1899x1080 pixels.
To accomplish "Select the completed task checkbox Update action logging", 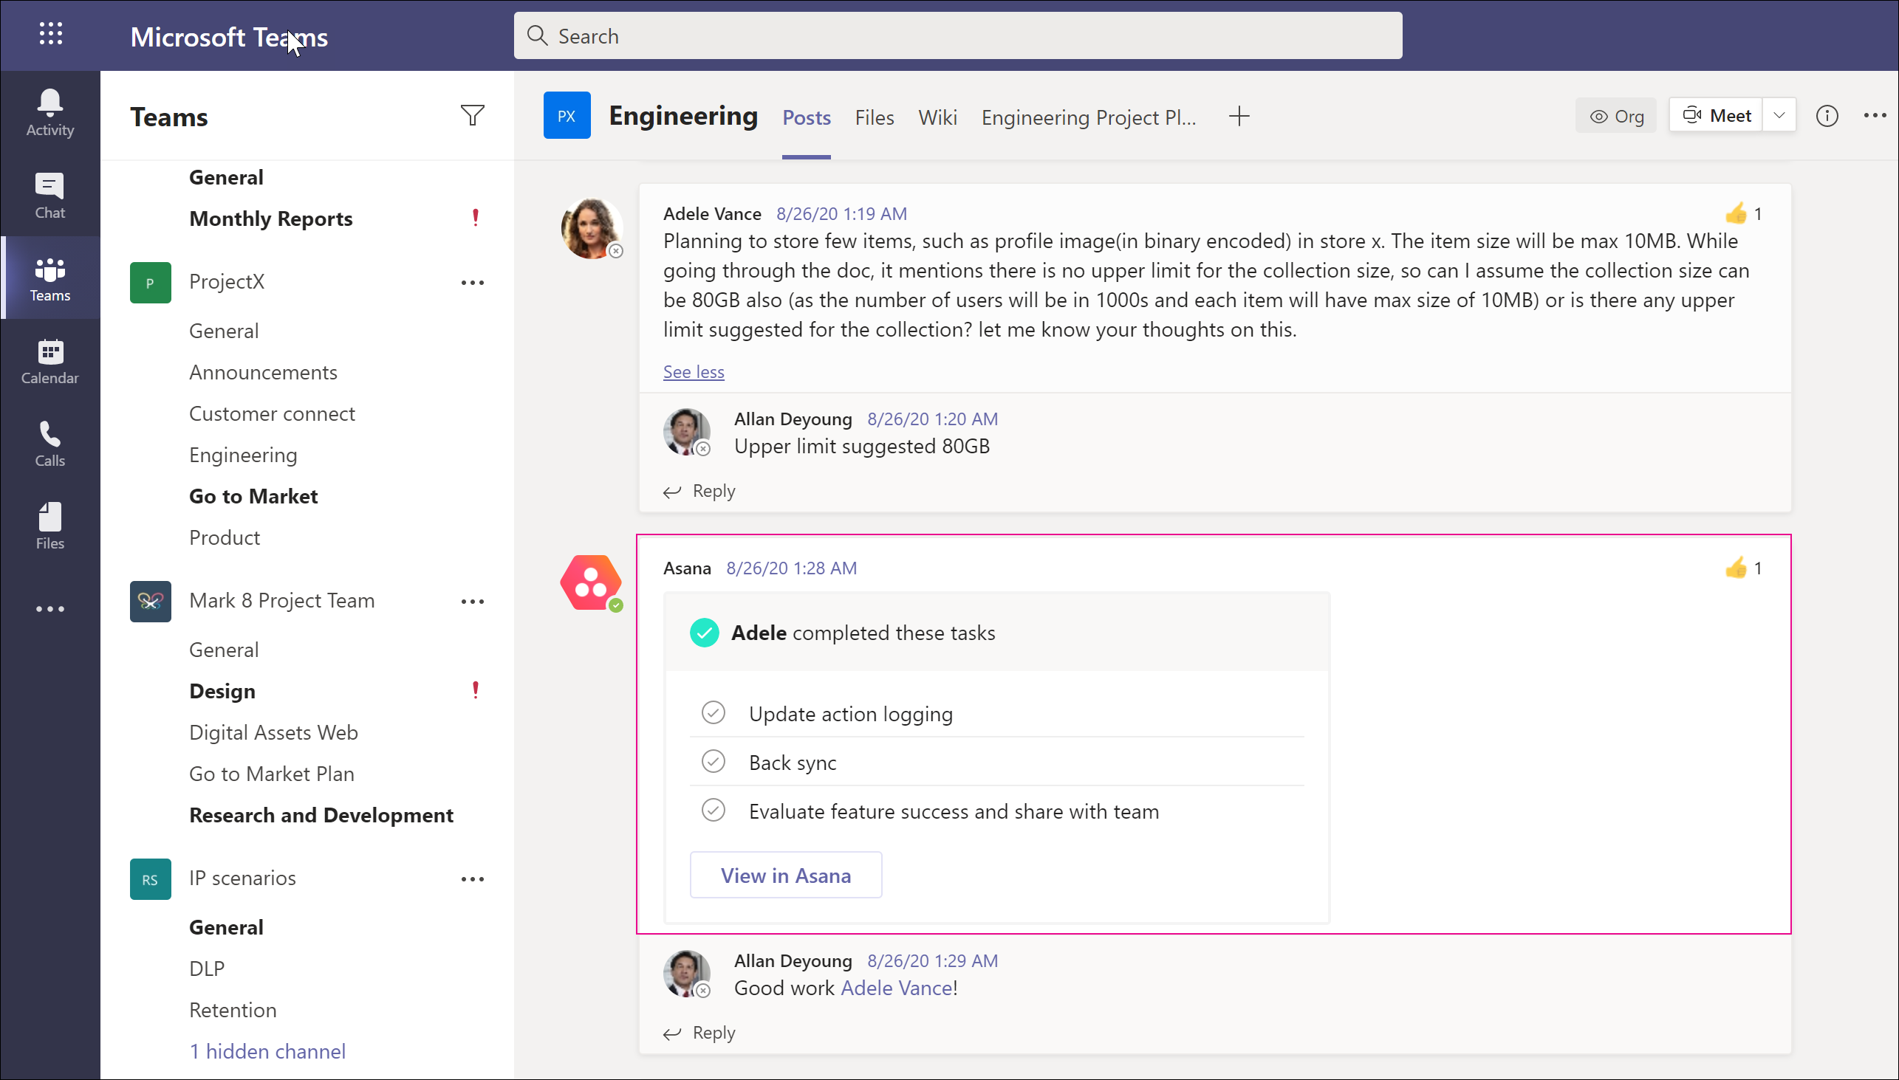I will click(x=712, y=712).
